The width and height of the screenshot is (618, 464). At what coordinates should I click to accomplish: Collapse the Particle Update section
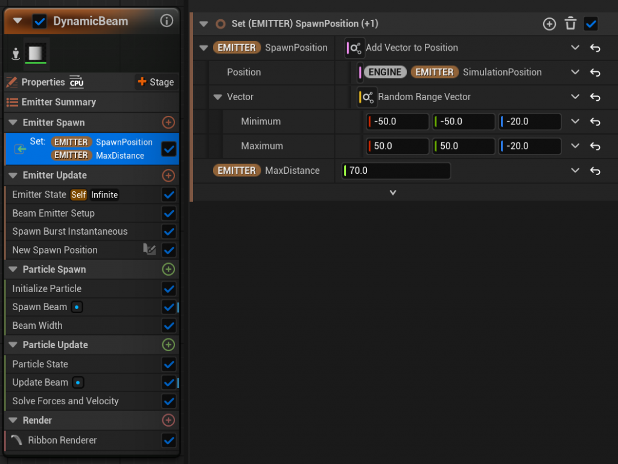(13, 345)
